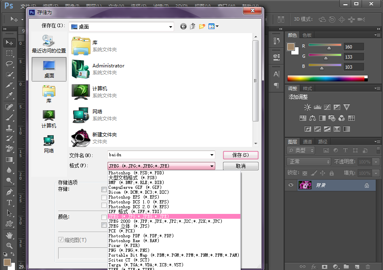This screenshot has width=383, height=270.
Task: Switch to Swatches tab
Action: (307, 35)
